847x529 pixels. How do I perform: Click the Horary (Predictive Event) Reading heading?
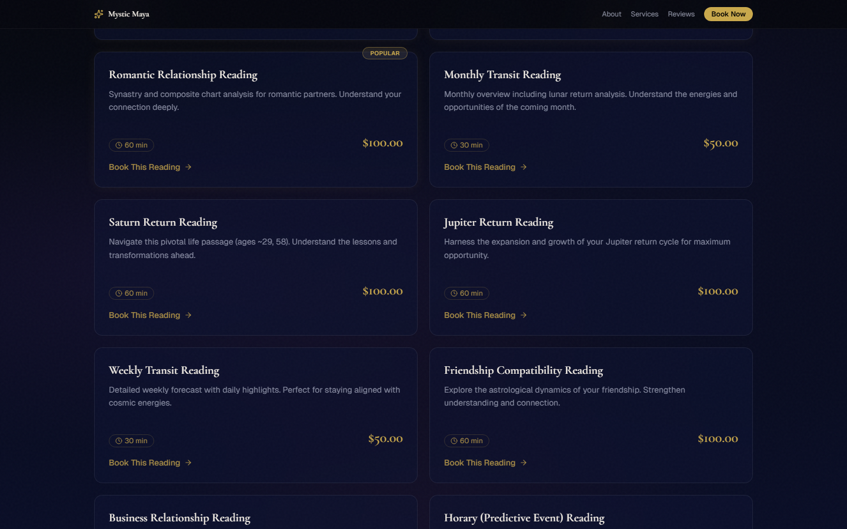[524, 518]
